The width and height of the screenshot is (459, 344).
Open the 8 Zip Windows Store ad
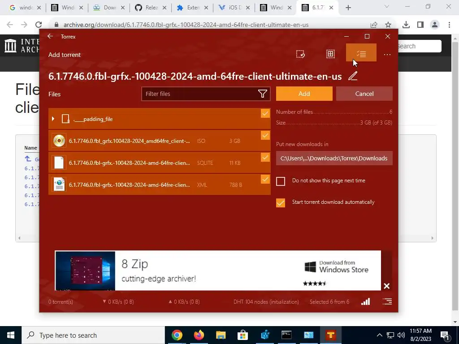[x=218, y=270]
